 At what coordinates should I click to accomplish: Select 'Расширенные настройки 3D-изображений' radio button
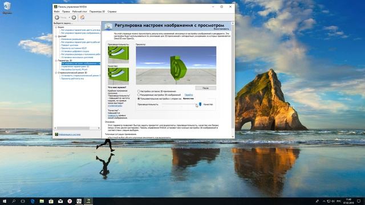tap(139, 95)
